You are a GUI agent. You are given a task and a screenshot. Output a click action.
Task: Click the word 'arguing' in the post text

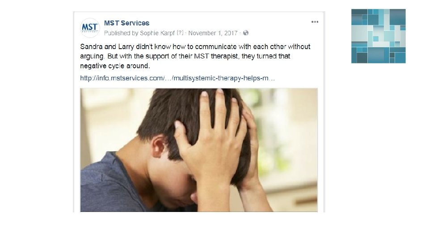click(92, 57)
